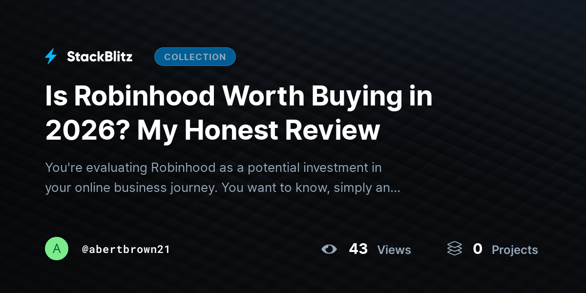This screenshot has width=586, height=293.
Task: Click the COLLECTION badge
Action: point(195,57)
